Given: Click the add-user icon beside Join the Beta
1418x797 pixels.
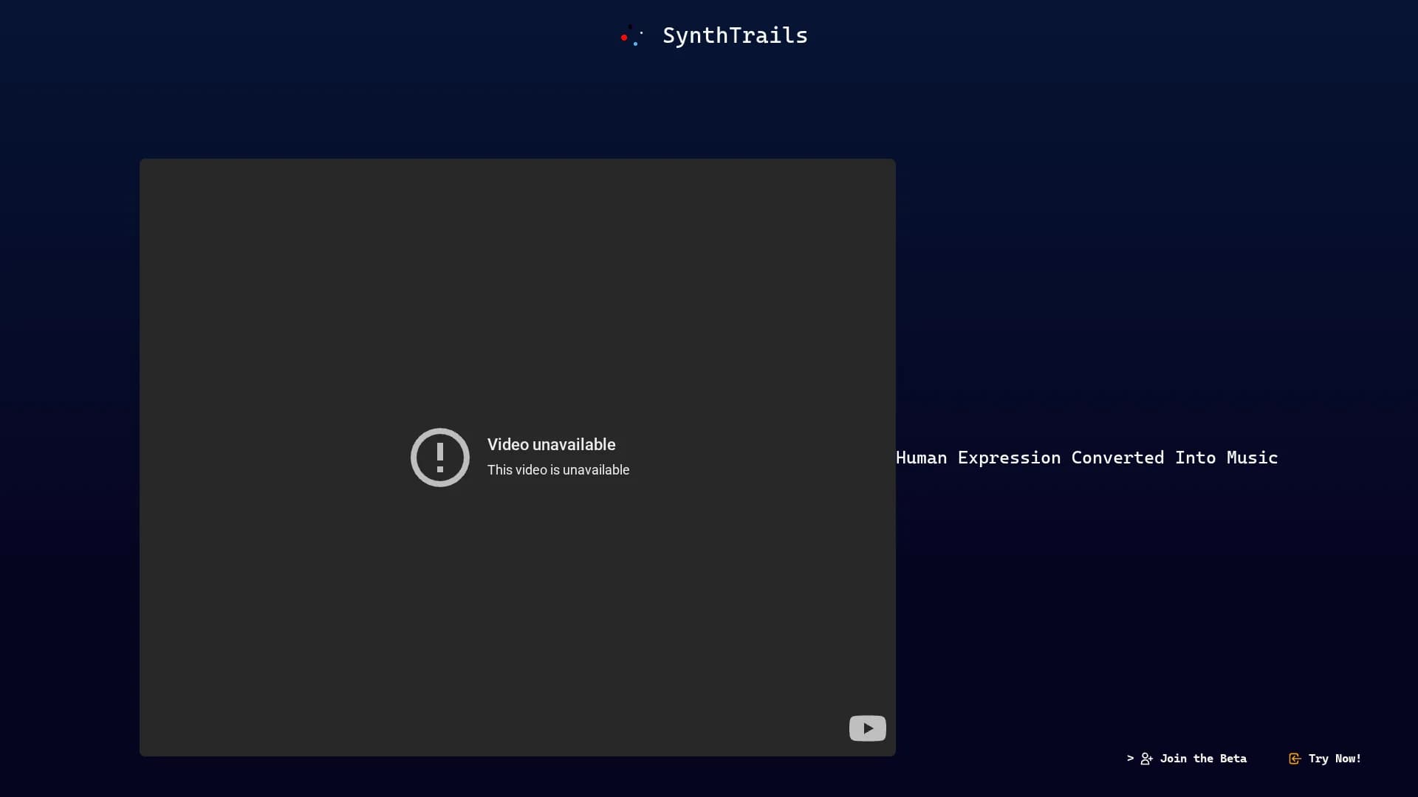Looking at the screenshot, I should [x=1146, y=759].
